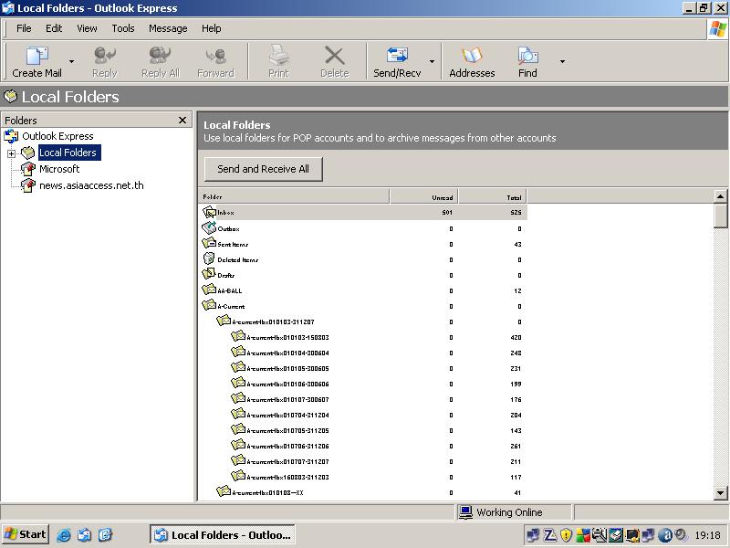The image size is (730, 548).
Task: Click the "AA-BALL" folder name
Action: [x=230, y=290]
